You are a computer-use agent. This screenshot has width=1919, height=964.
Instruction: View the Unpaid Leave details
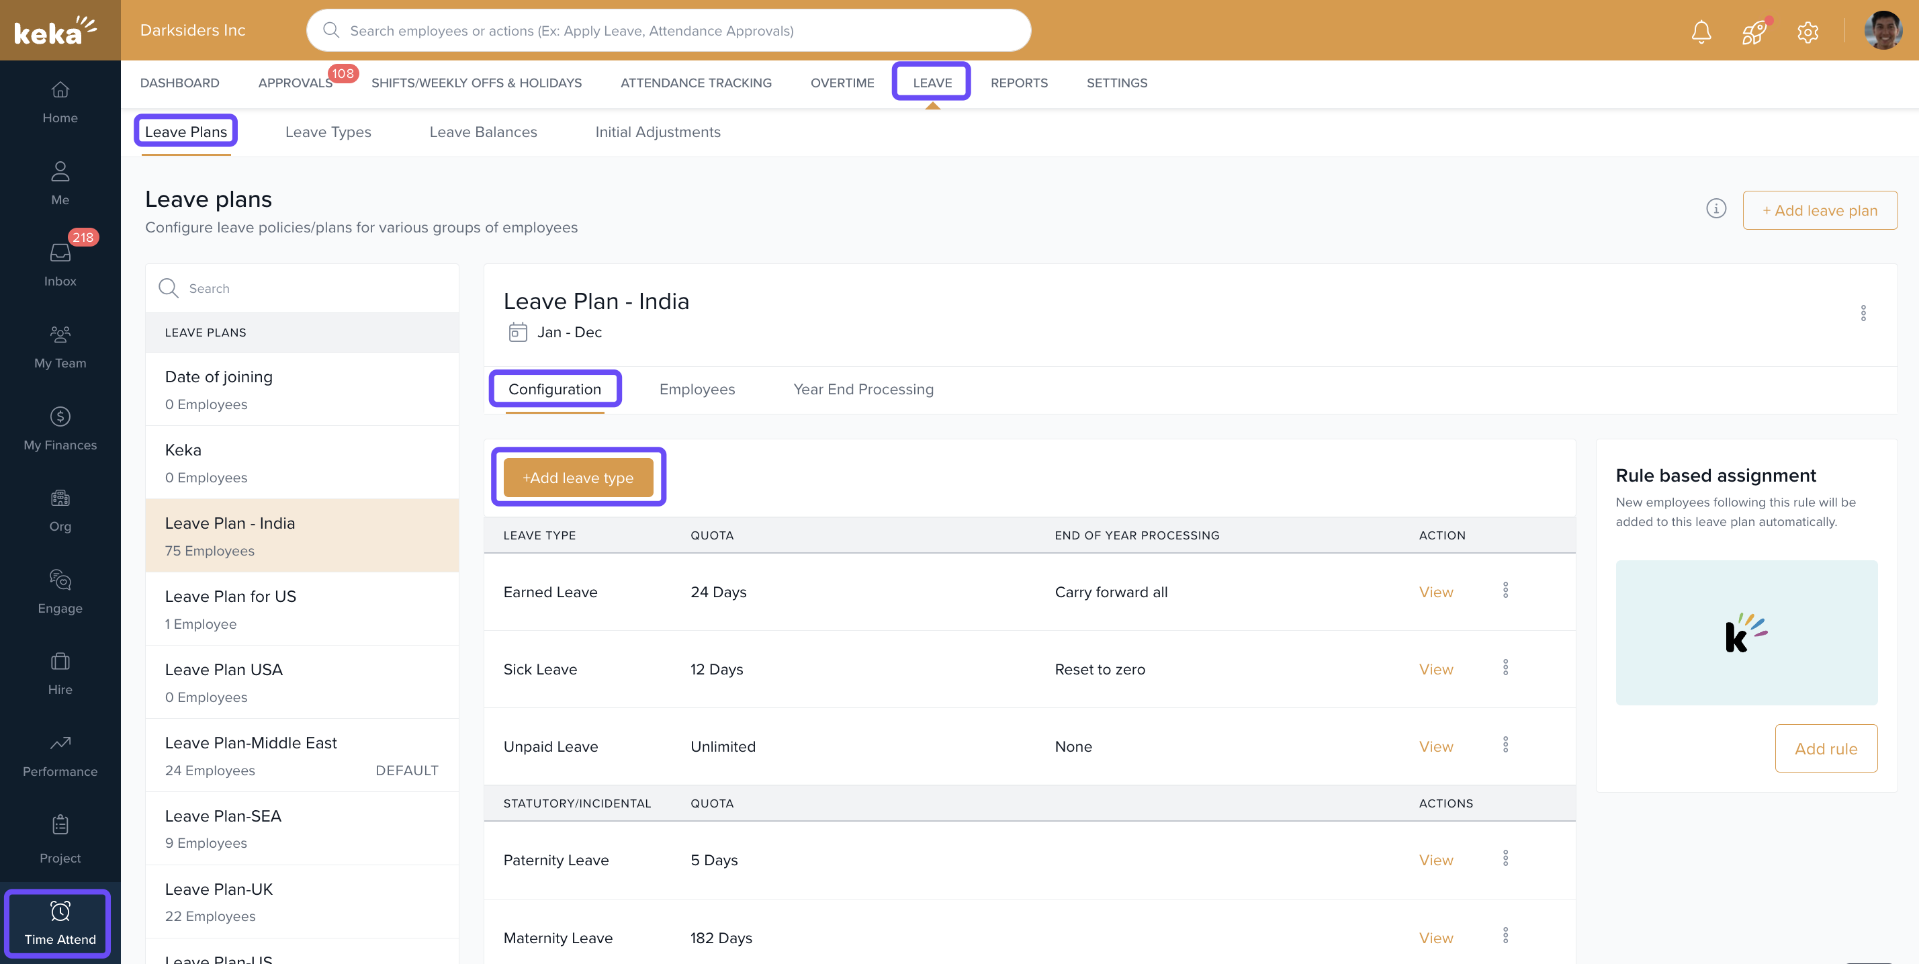(1435, 746)
